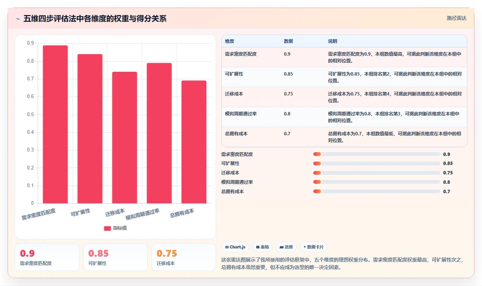
Task: Click the 0.75 value in table
Action: (288, 94)
